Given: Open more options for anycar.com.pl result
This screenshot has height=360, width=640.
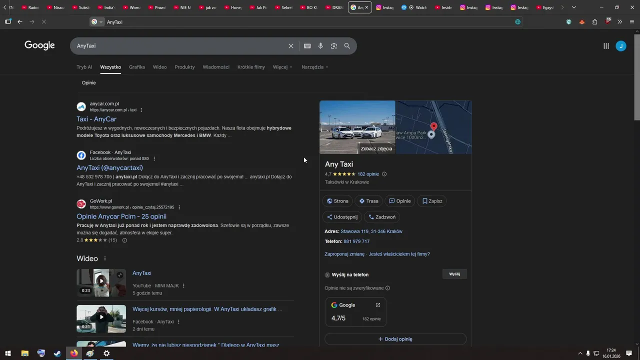Looking at the screenshot, I should [141, 110].
